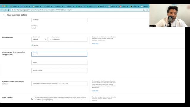Reload the merchants.google.com page

pyautogui.click(x=9, y=10)
